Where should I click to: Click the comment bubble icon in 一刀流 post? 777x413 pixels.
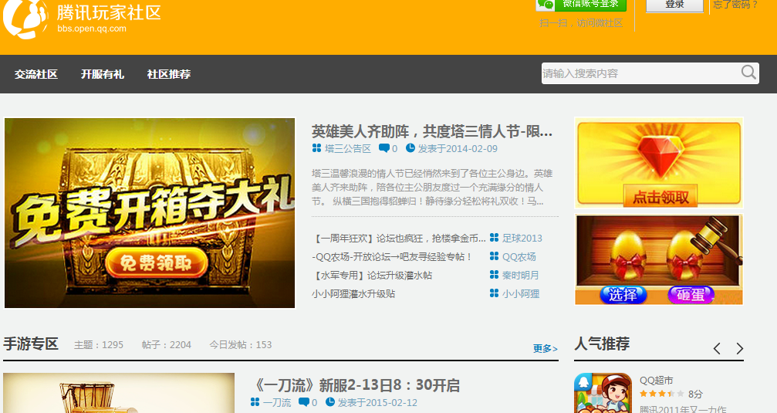304,401
